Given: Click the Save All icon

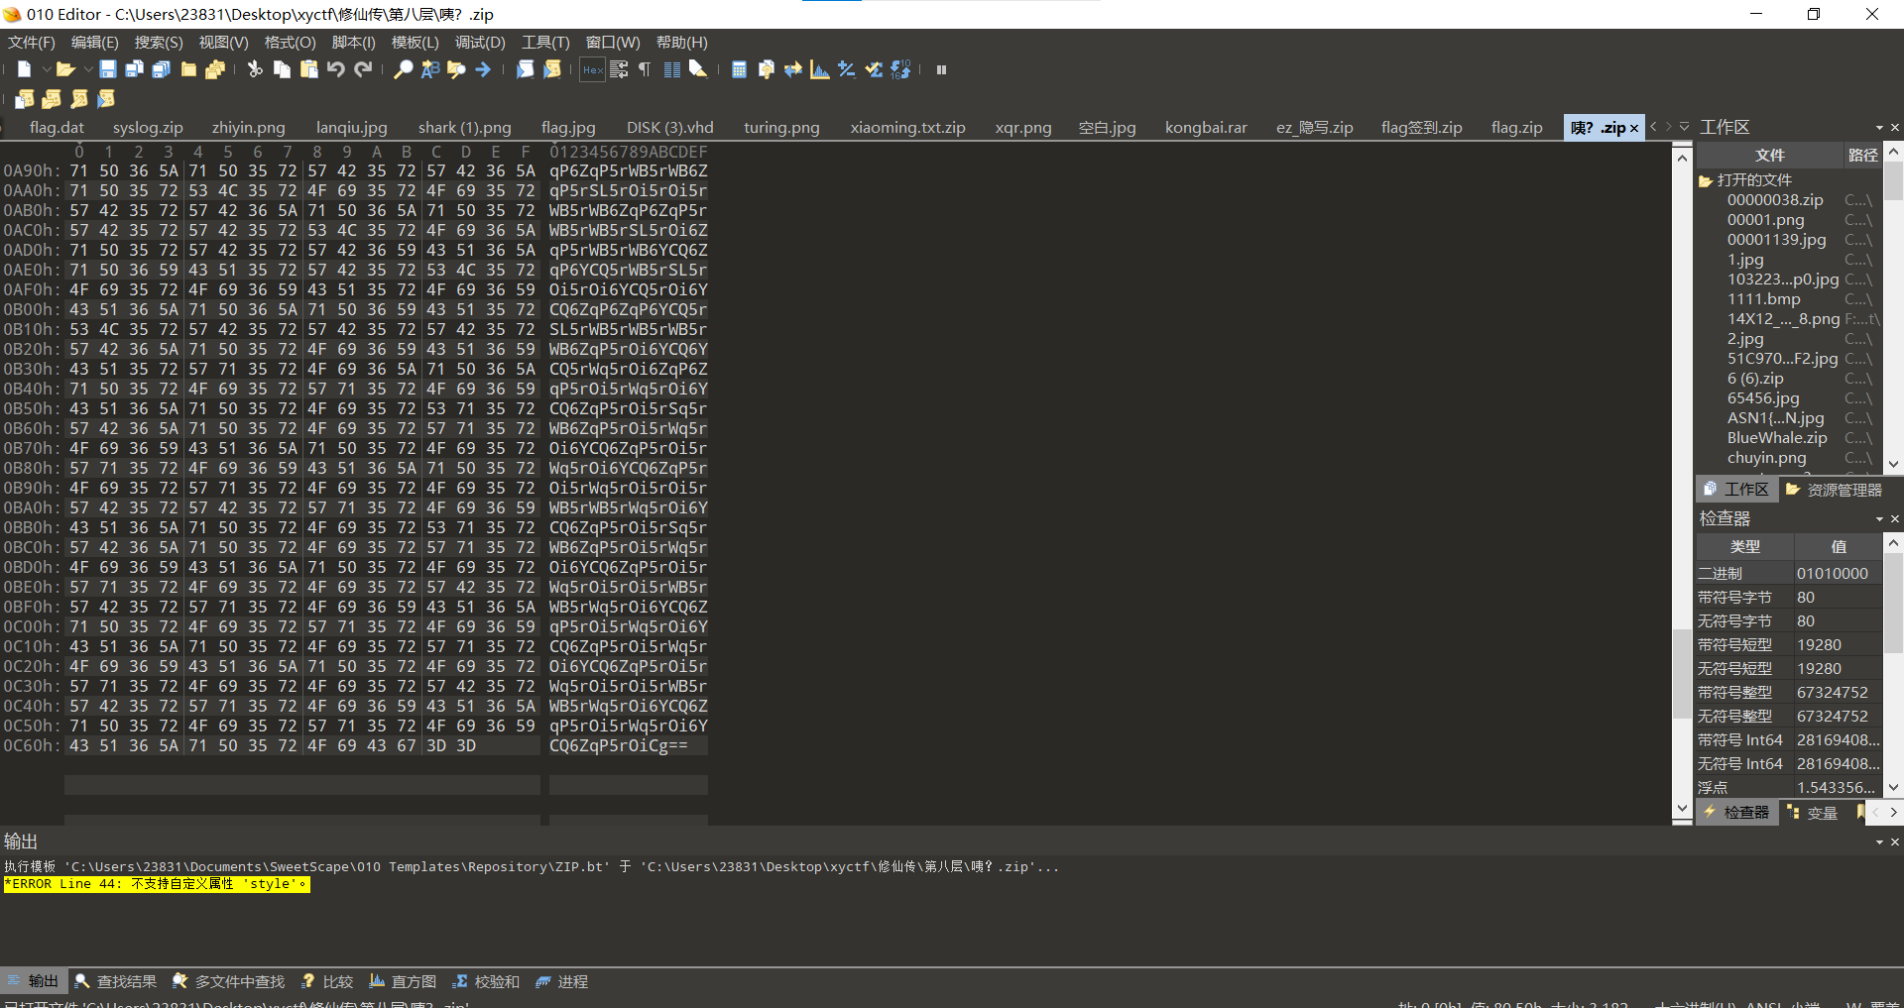Looking at the screenshot, I should click(x=162, y=69).
